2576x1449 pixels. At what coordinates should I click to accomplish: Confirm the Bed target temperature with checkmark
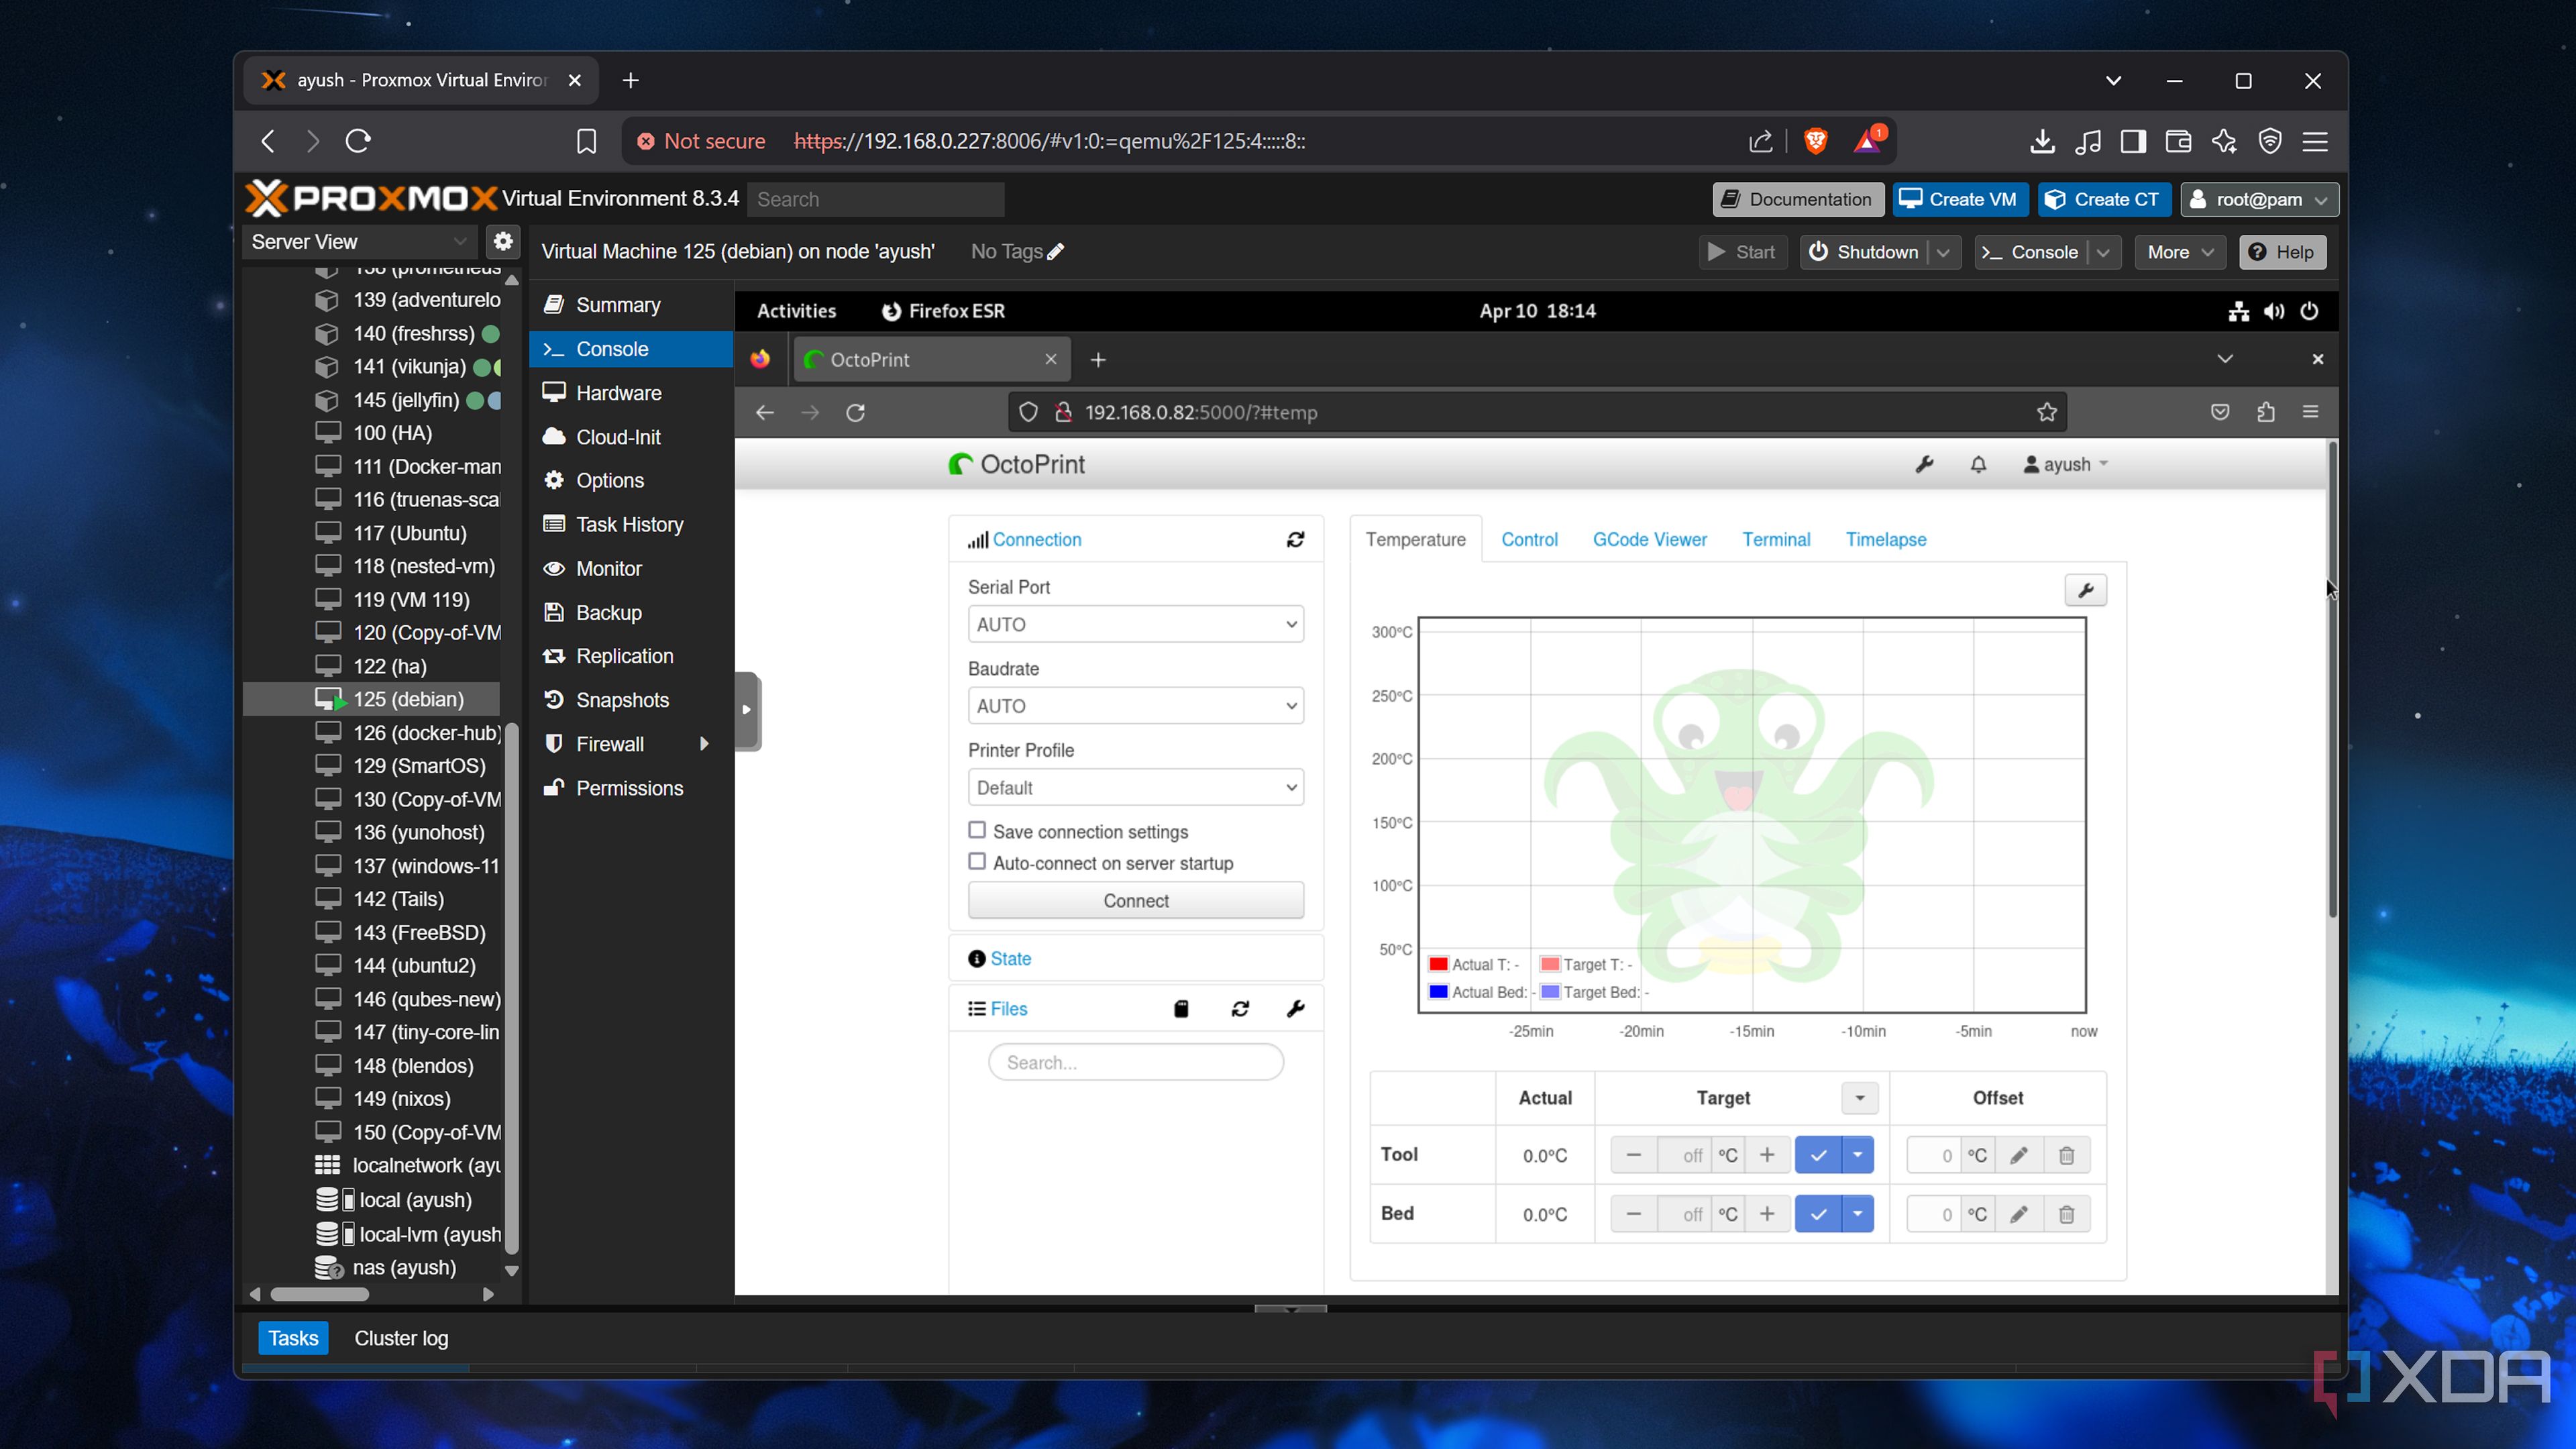[1818, 1213]
